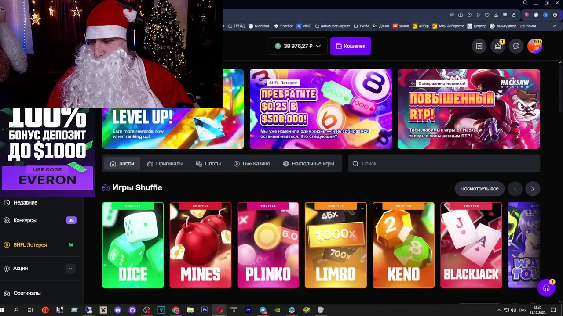The width and height of the screenshot is (563, 316).
Task: Click Посмотреть все button
Action: 479,189
